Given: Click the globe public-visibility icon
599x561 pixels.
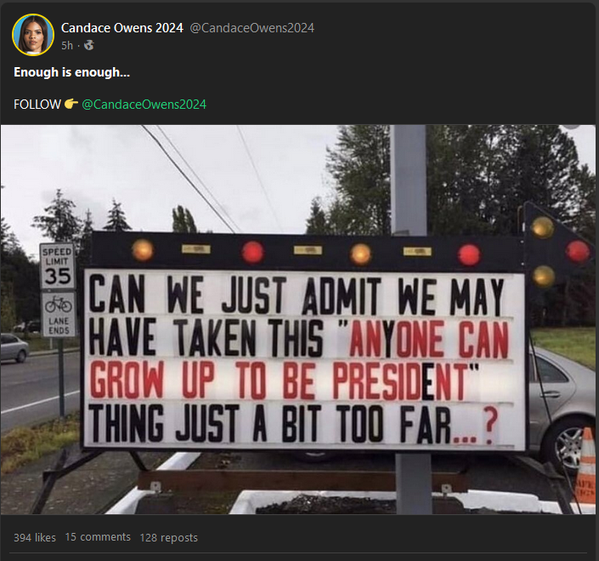Looking at the screenshot, I should pyautogui.click(x=89, y=46).
